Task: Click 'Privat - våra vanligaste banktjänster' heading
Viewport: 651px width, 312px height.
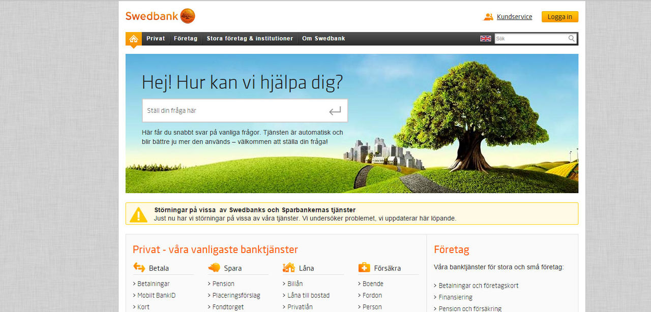Action: 215,249
